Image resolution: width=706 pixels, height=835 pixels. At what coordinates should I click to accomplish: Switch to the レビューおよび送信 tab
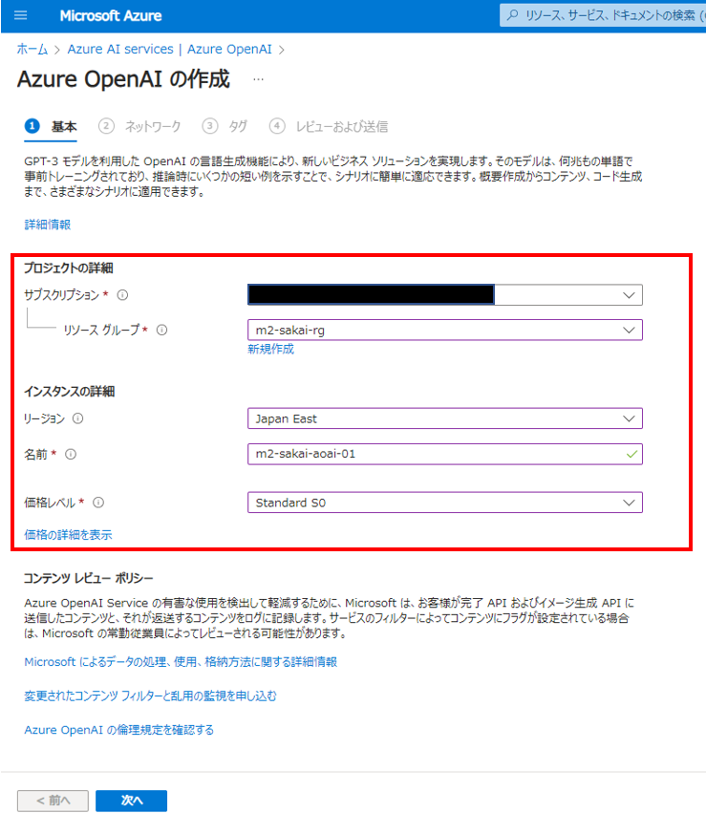tap(329, 127)
